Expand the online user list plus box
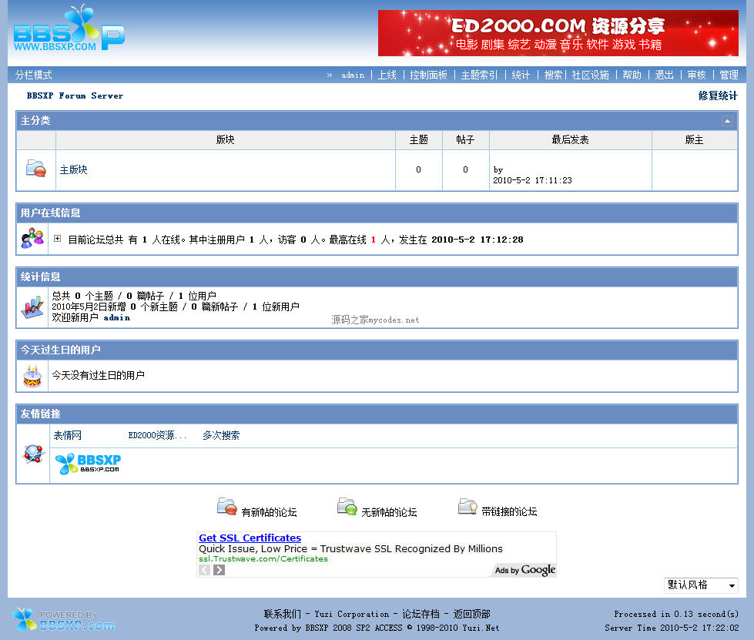 (x=57, y=239)
